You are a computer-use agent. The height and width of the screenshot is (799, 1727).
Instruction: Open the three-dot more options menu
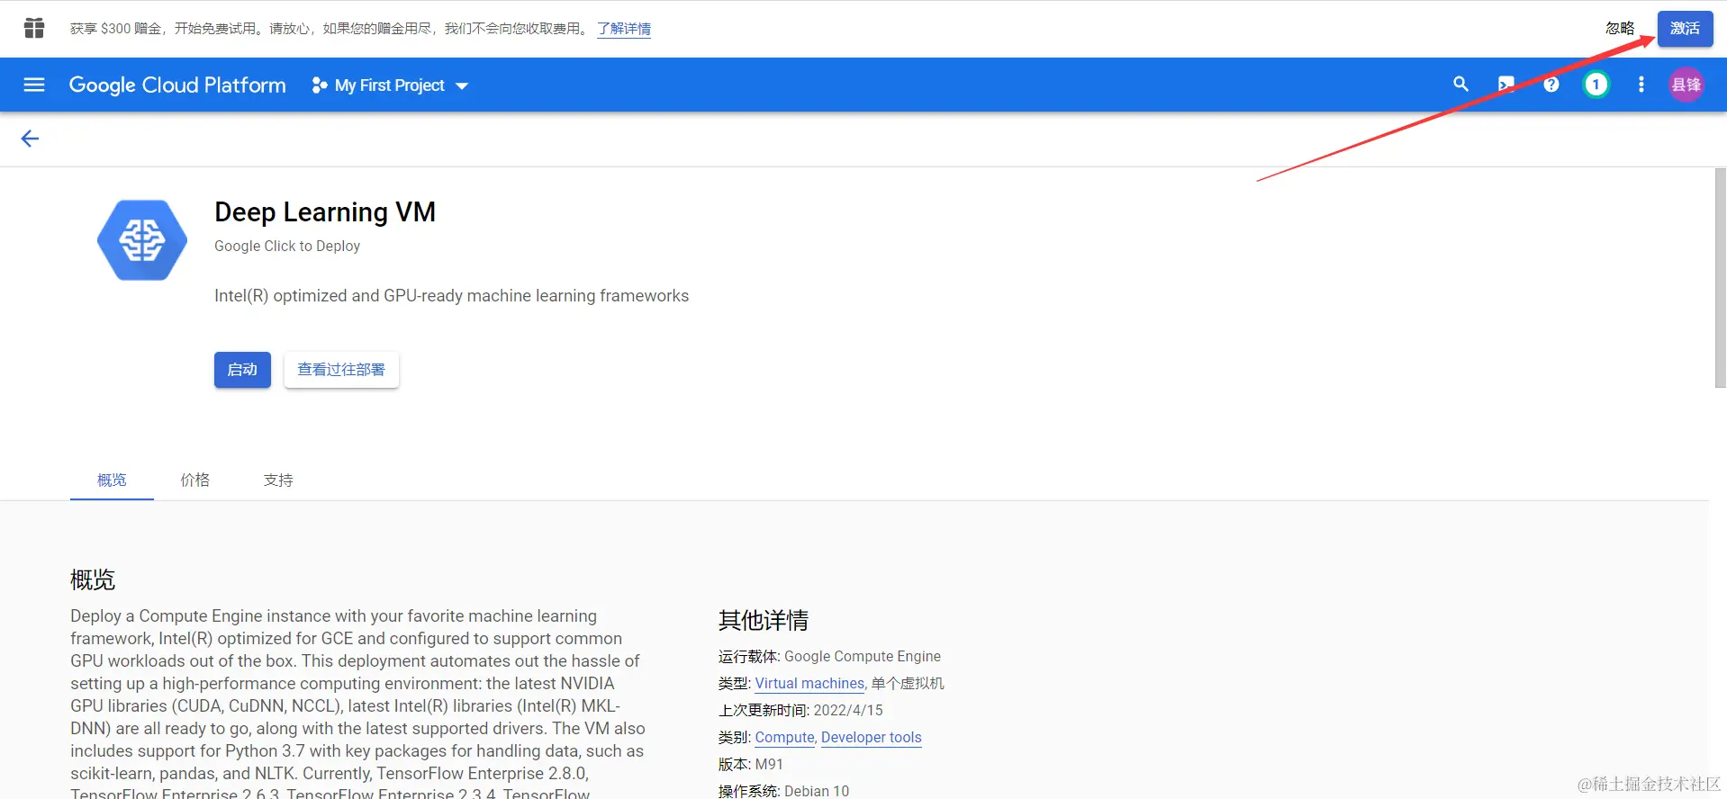point(1641,85)
